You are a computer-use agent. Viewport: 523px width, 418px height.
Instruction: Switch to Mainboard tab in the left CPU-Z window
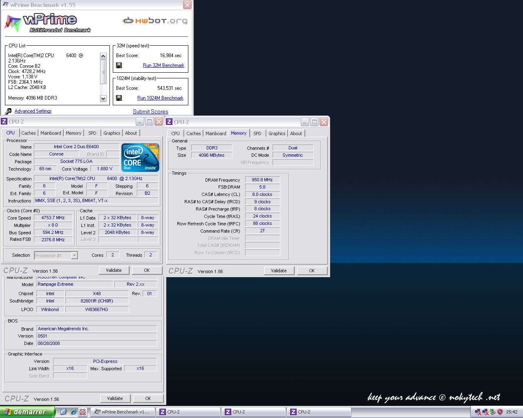coord(51,133)
